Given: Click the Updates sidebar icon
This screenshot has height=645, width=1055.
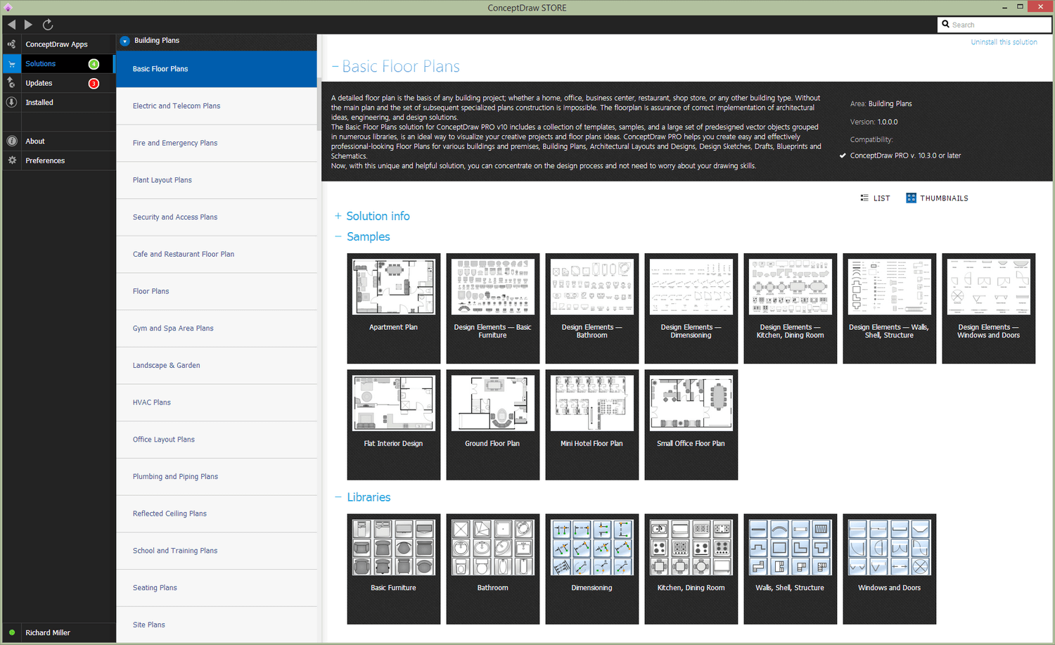Looking at the screenshot, I should pyautogui.click(x=11, y=83).
